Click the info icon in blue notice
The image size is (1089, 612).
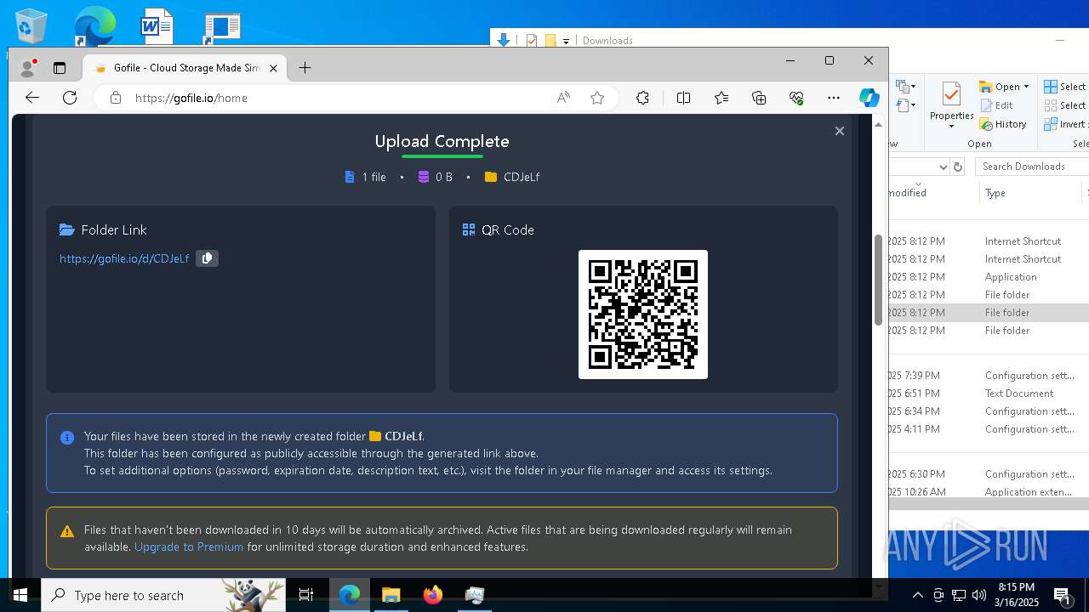[67, 438]
